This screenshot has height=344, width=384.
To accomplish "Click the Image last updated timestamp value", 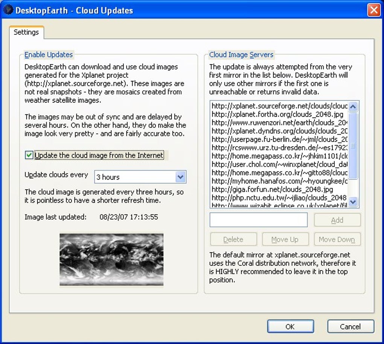I will coord(129,217).
